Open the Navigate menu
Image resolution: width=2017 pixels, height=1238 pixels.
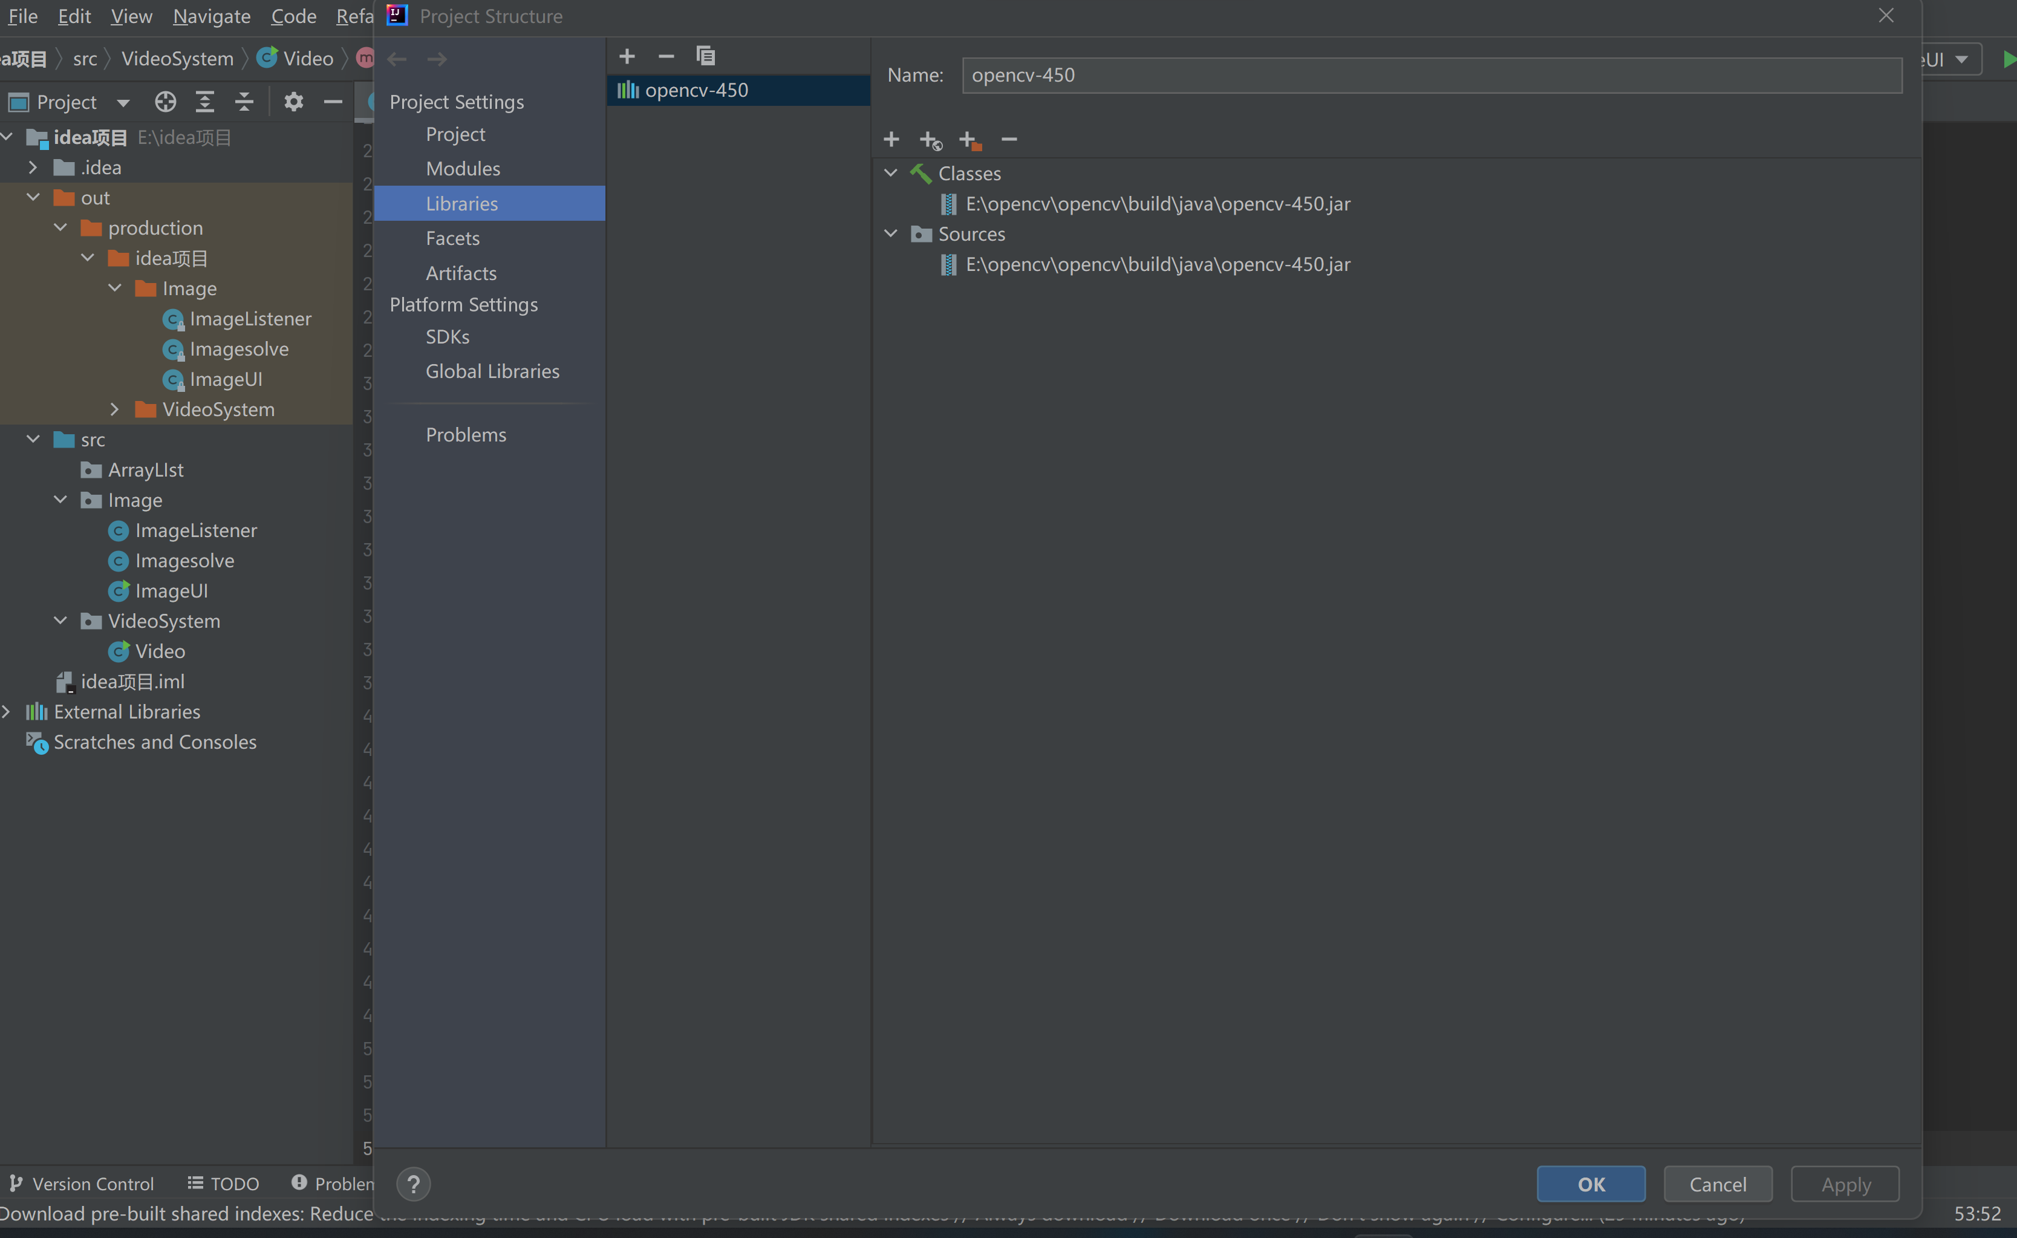[211, 16]
